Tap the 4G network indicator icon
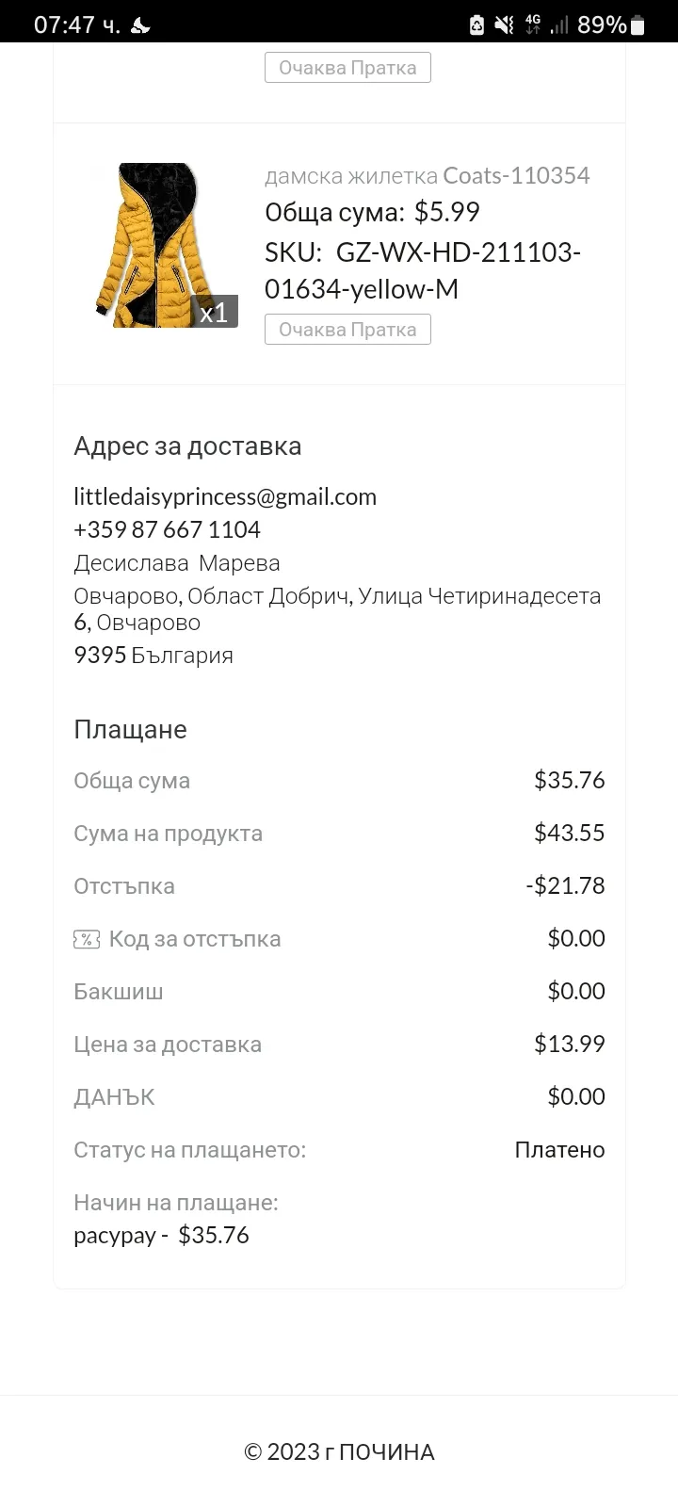This screenshot has width=678, height=1507. (x=533, y=25)
